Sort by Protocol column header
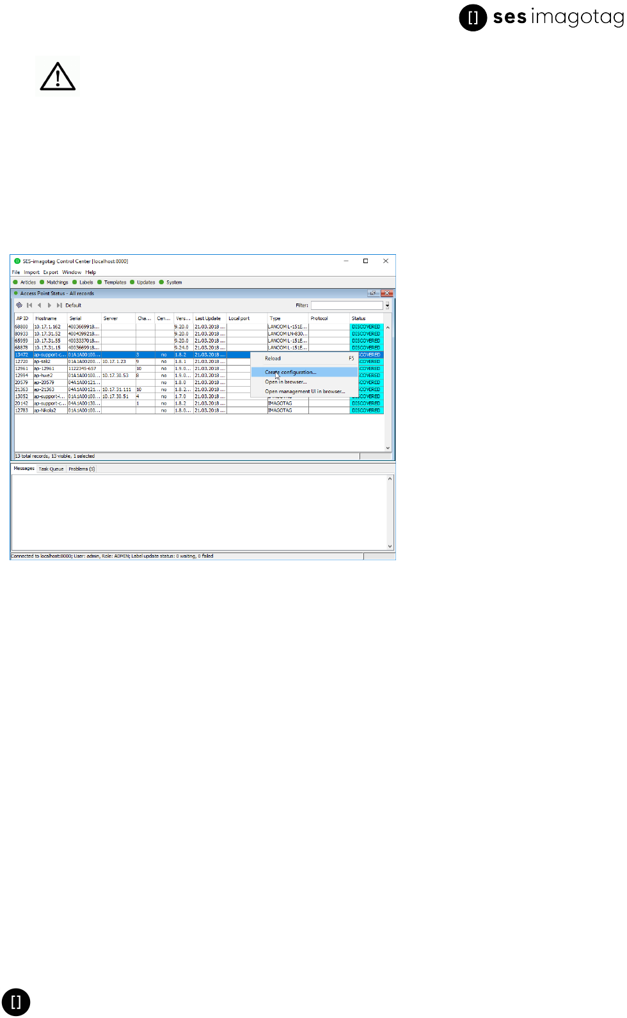627x1018 pixels. [x=329, y=318]
